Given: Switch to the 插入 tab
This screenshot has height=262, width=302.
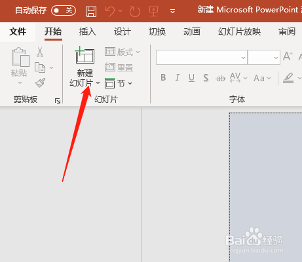Looking at the screenshot, I should click(x=88, y=32).
